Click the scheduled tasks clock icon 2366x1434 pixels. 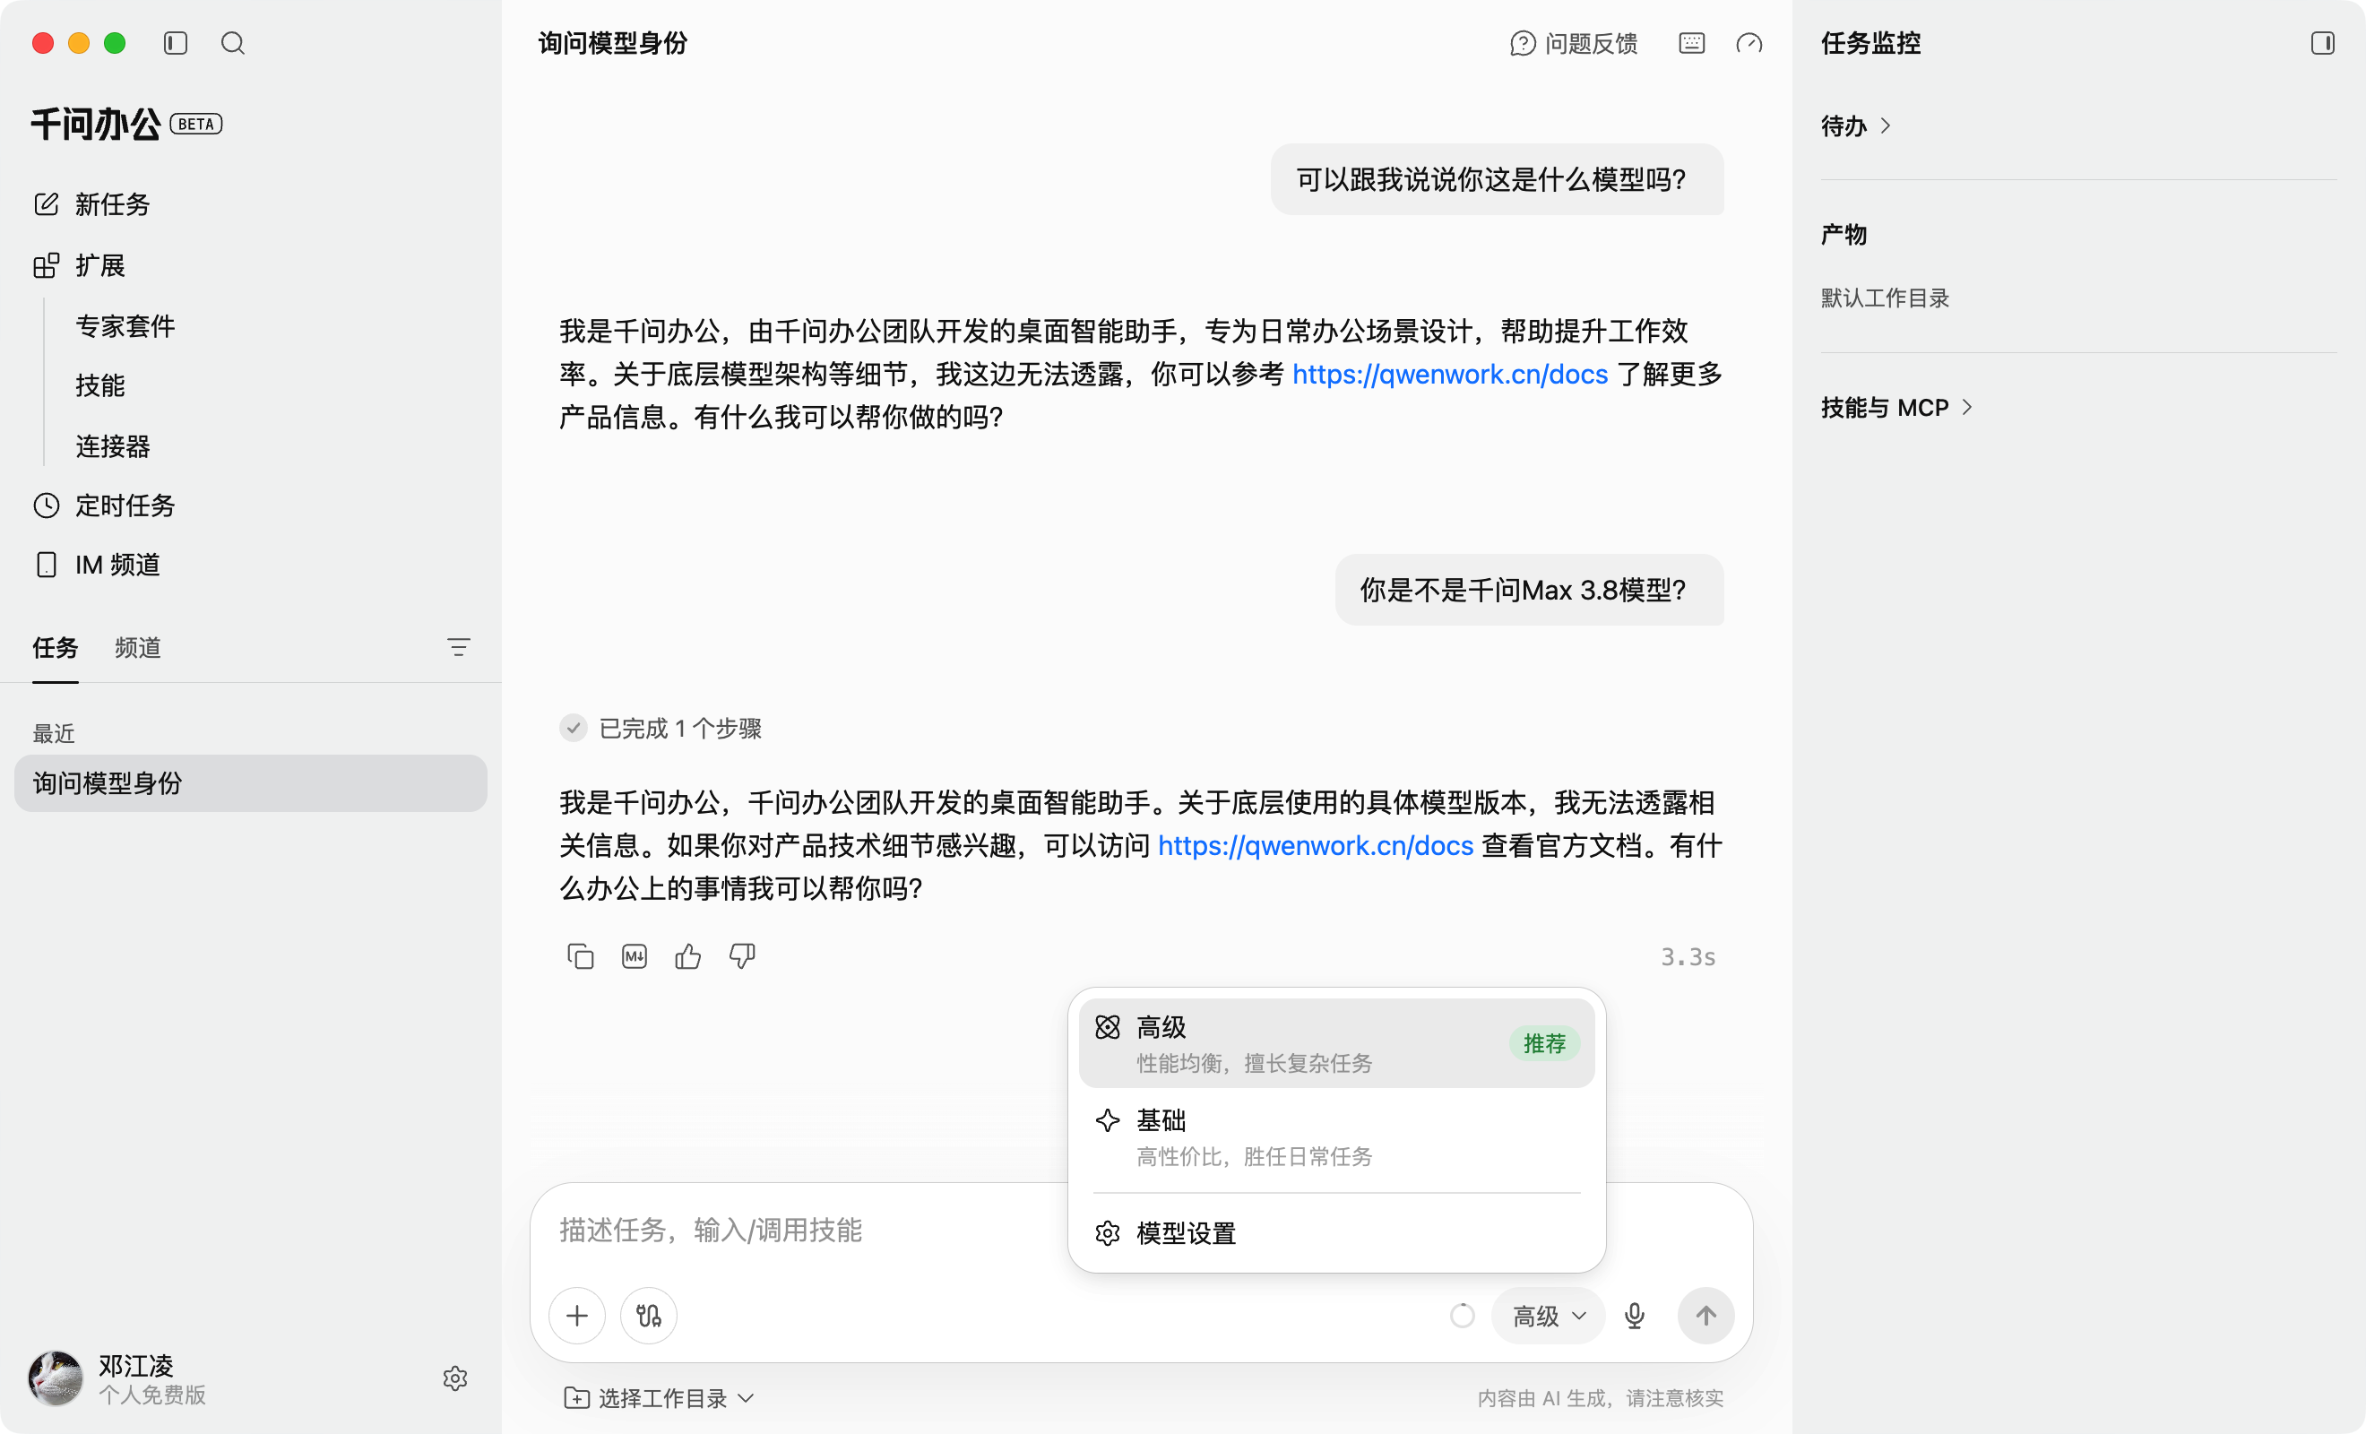pos(46,505)
